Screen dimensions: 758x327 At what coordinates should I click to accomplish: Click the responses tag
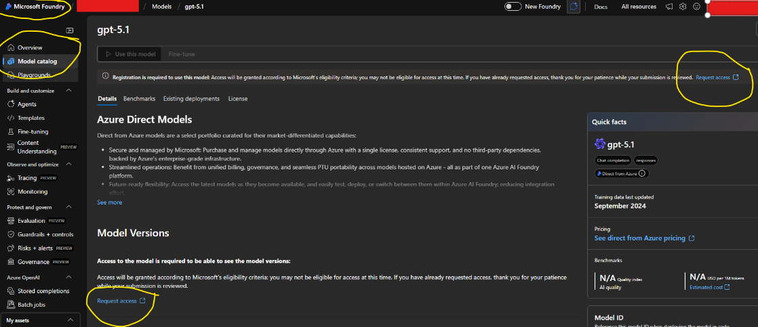pyautogui.click(x=645, y=160)
